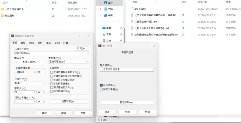Image resolution: width=241 pixels, height=123 pixels.
Task: Click file icon of 【老王论坛永久地址发布页】.txt
Action: (x=132, y=28)
